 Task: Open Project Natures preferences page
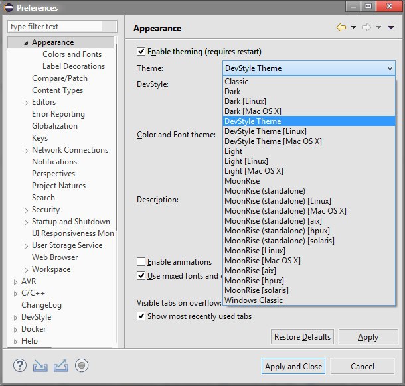click(x=58, y=186)
